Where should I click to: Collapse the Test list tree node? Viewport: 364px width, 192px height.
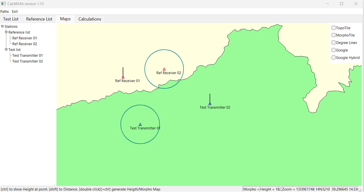tap(6, 49)
